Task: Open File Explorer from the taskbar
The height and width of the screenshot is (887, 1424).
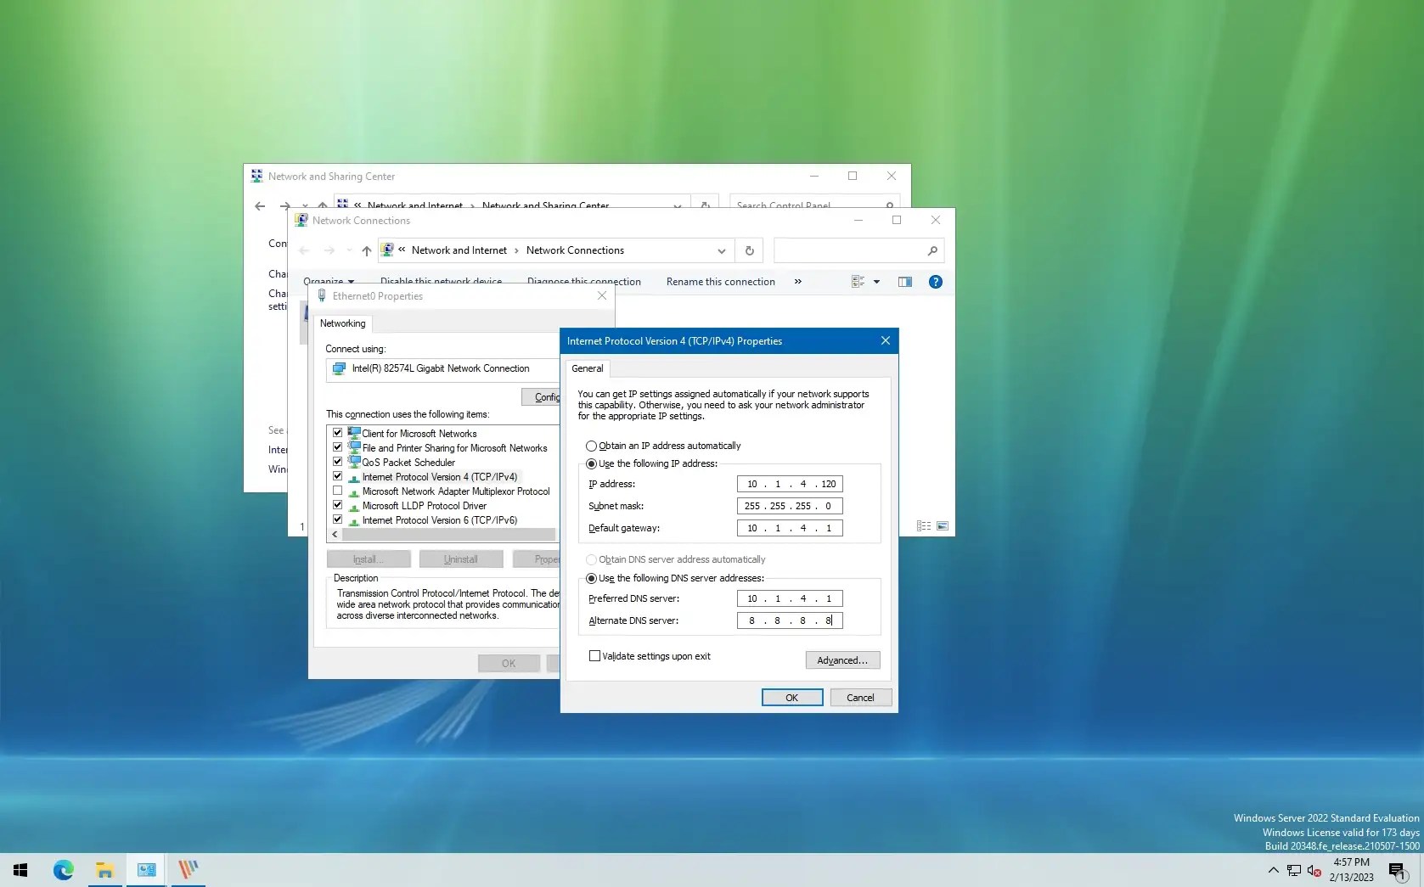Action: coord(104,870)
